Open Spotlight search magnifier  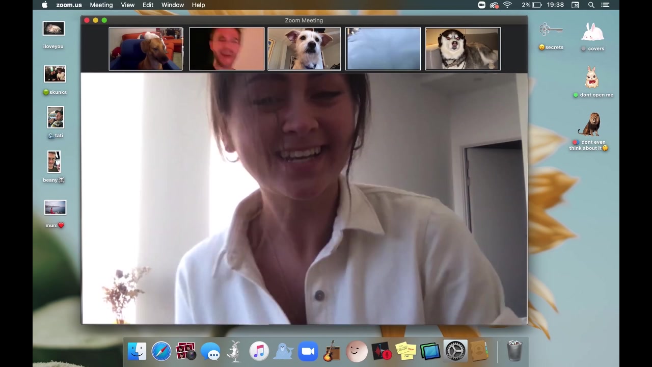[591, 5]
